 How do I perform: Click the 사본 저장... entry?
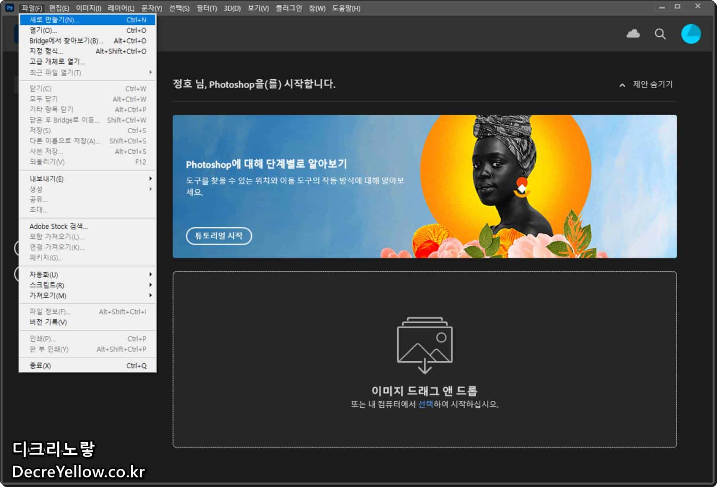tap(88, 151)
